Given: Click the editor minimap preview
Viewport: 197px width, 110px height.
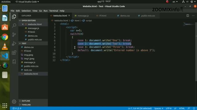Looking at the screenshot, I should pos(189,24).
